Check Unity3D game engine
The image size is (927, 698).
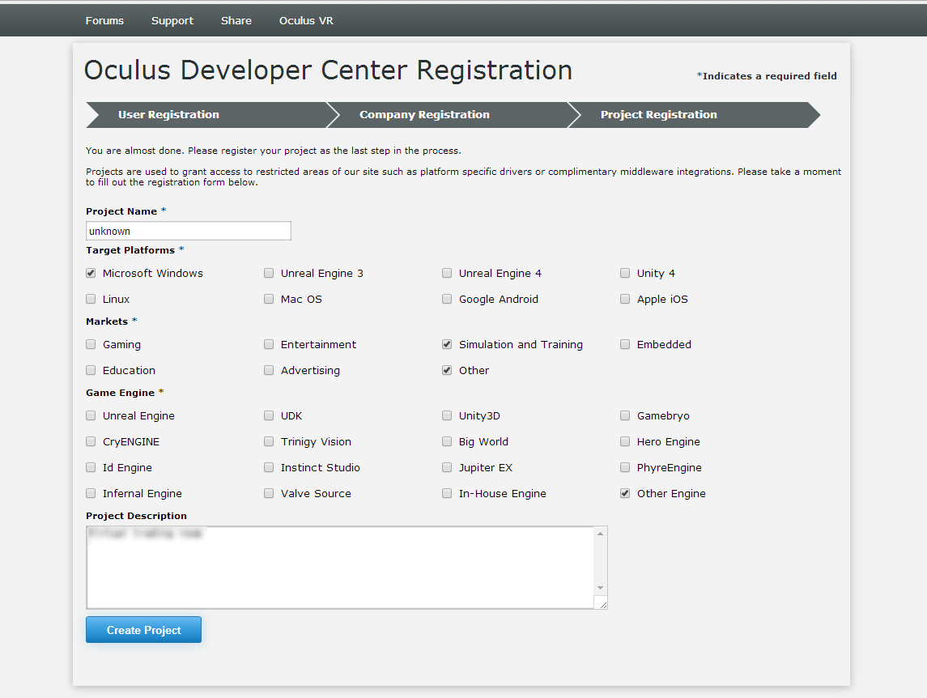[447, 416]
